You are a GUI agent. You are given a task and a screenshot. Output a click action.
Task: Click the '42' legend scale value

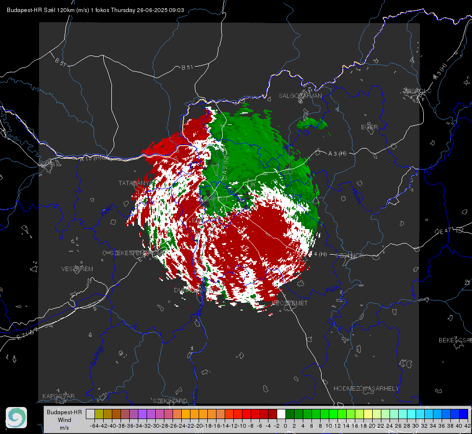point(467,426)
